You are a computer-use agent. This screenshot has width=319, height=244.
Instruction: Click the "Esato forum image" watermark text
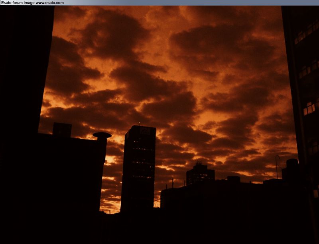(18, 3)
